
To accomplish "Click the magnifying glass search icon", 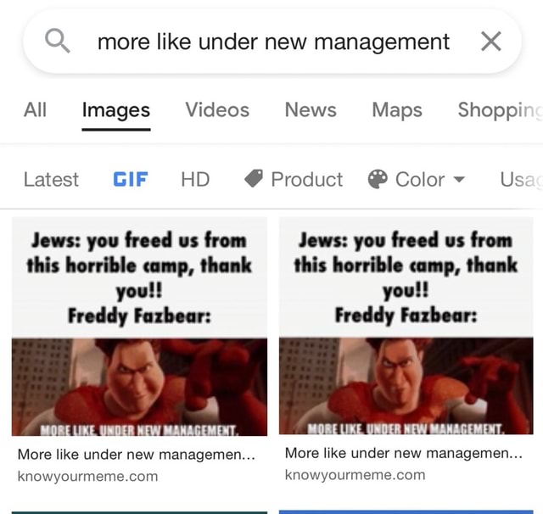I will [x=58, y=42].
